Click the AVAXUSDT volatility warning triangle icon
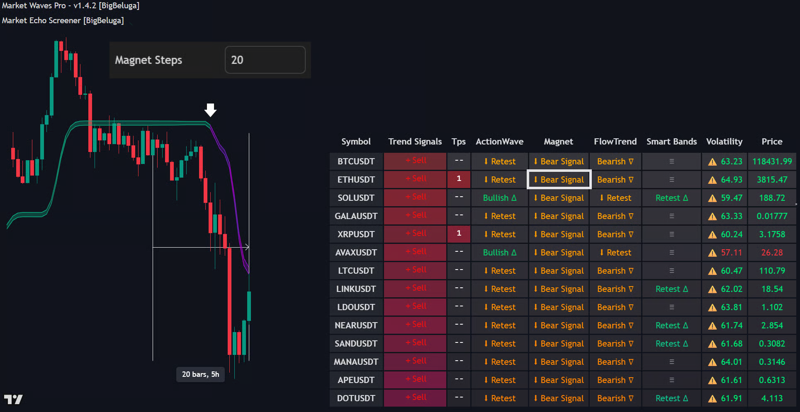This screenshot has width=800, height=412. [x=712, y=253]
